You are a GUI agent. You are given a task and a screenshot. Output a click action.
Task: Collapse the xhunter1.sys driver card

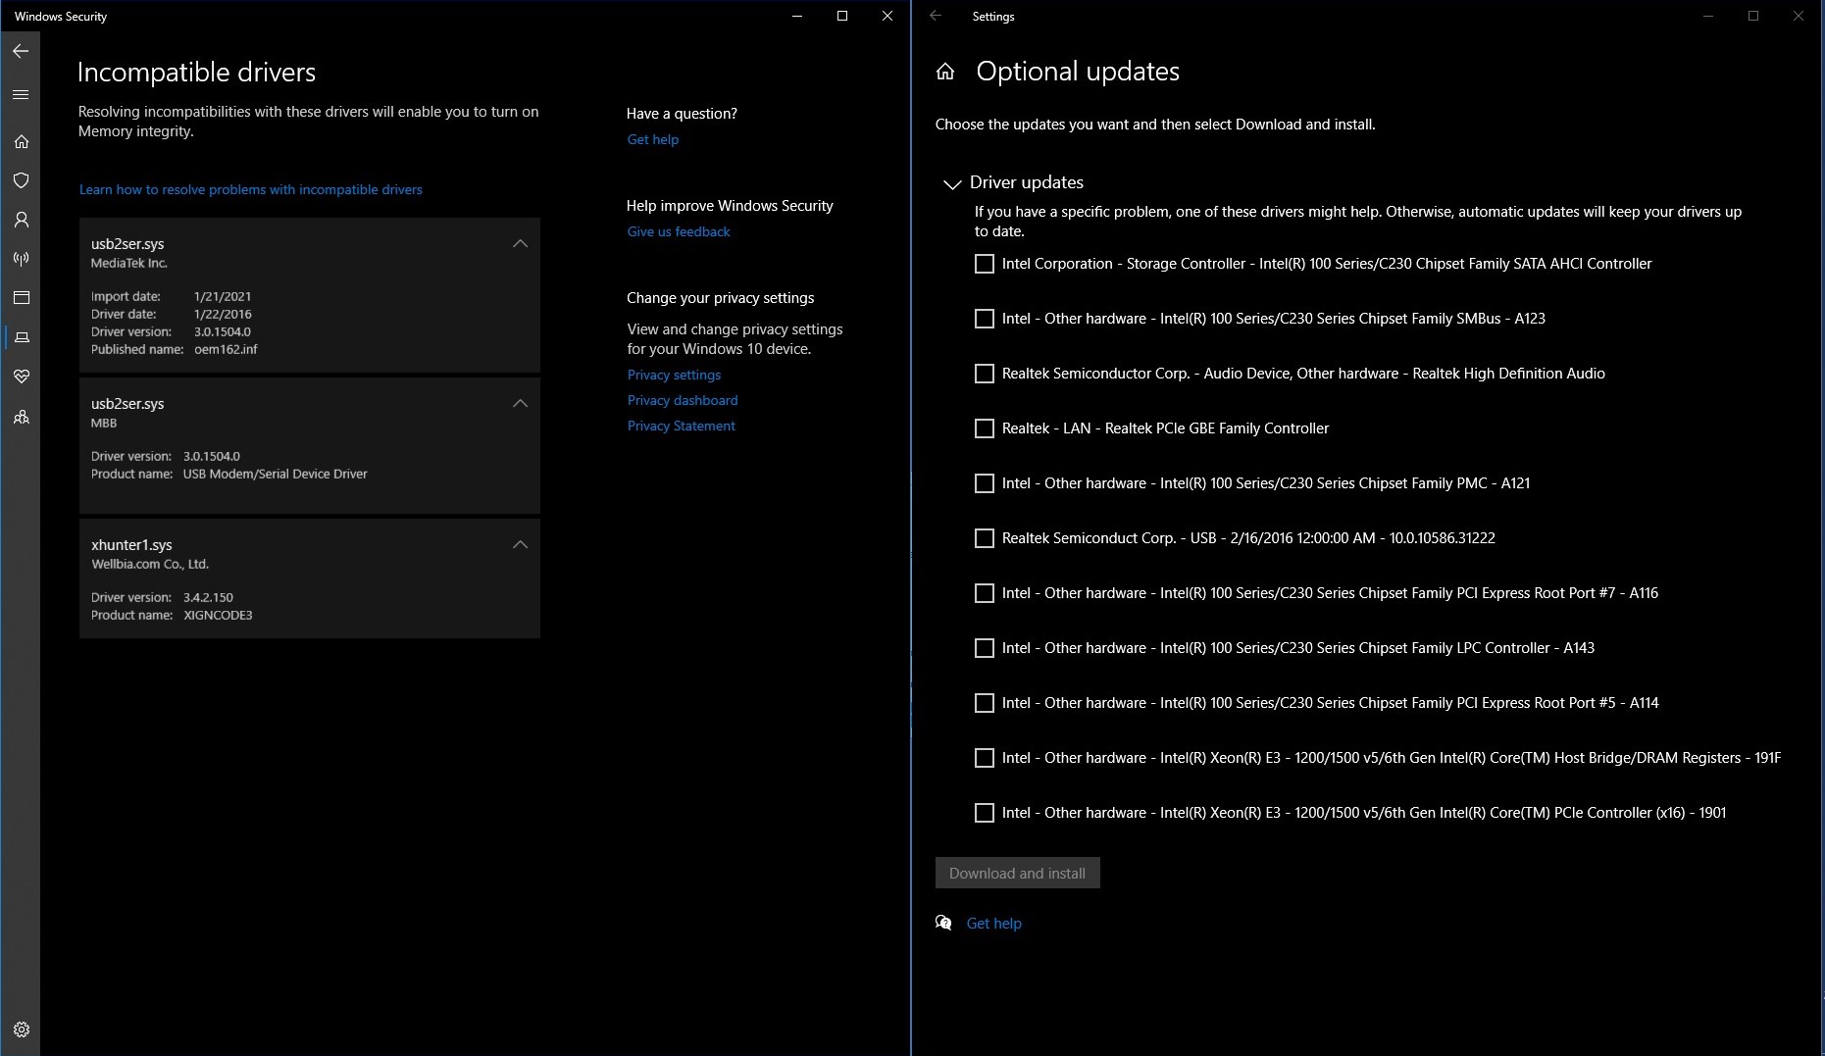(x=521, y=544)
